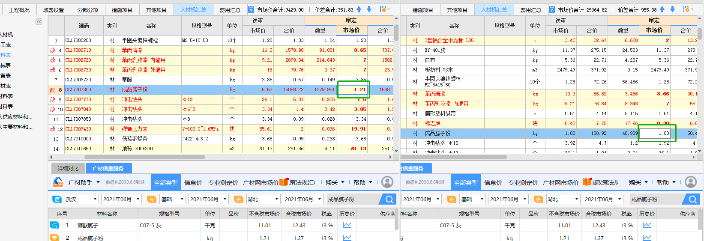Click the 成品腻子粉 search field in left pane
This screenshot has width=704, height=241.
352,199
